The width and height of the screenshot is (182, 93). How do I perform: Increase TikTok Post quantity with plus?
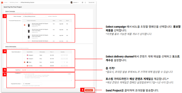[67, 62]
